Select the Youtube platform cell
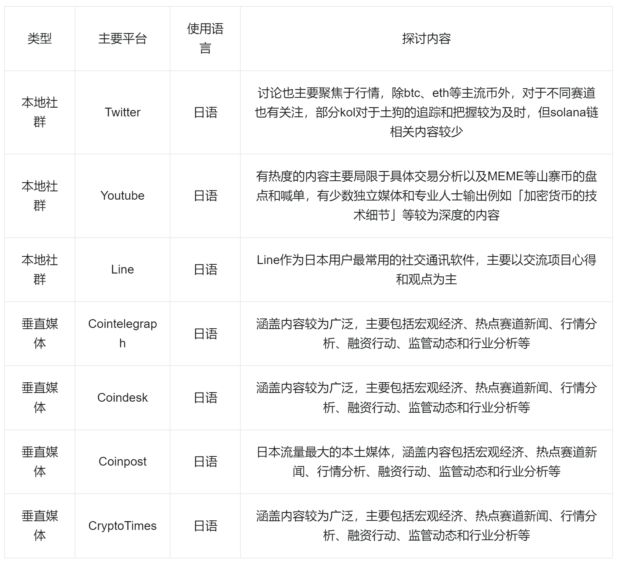The height and width of the screenshot is (563, 619). 123,196
